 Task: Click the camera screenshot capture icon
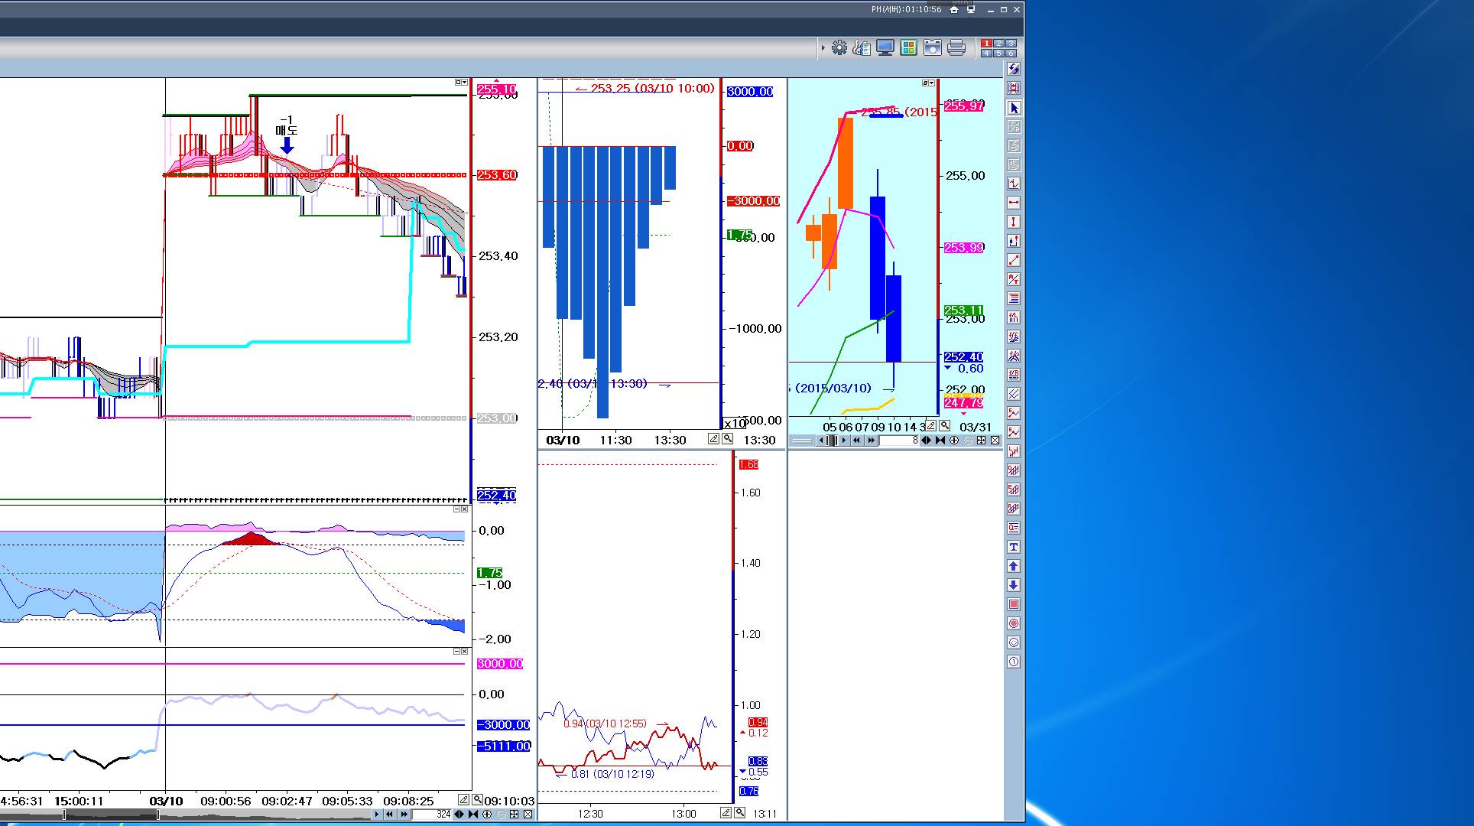pyautogui.click(x=932, y=48)
